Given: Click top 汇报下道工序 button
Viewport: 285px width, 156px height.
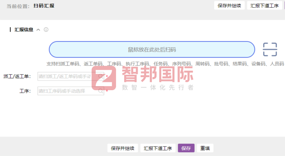Looking at the screenshot, I should coord(265,6).
